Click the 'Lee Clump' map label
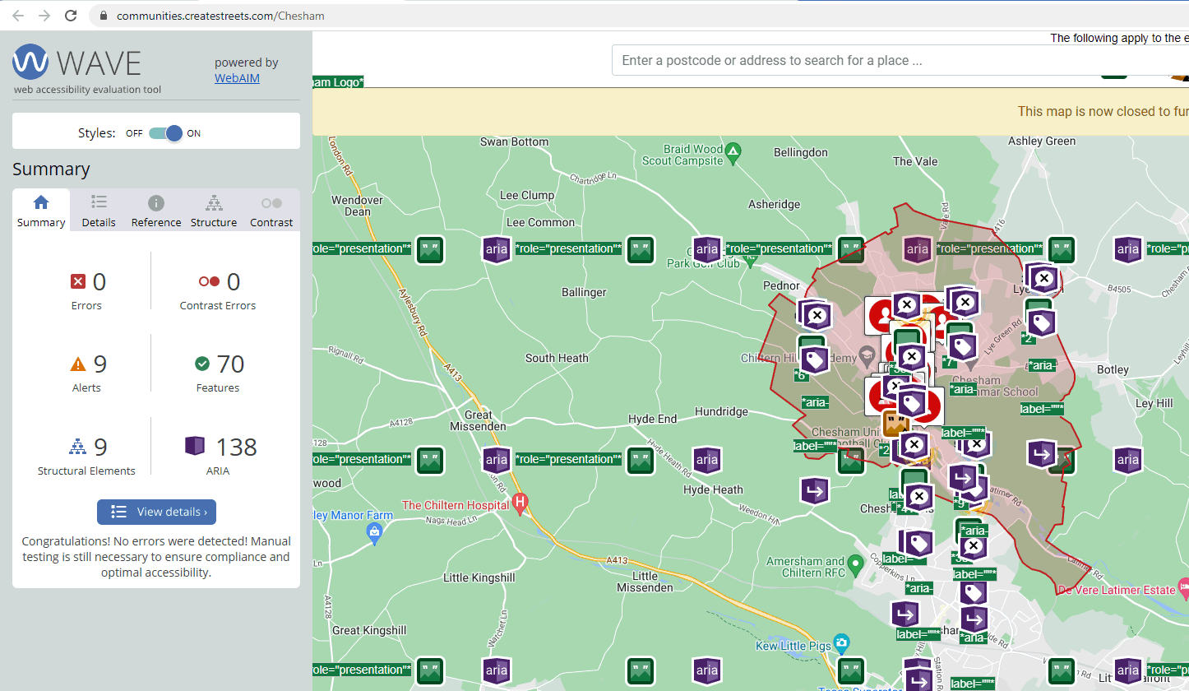 click(527, 195)
